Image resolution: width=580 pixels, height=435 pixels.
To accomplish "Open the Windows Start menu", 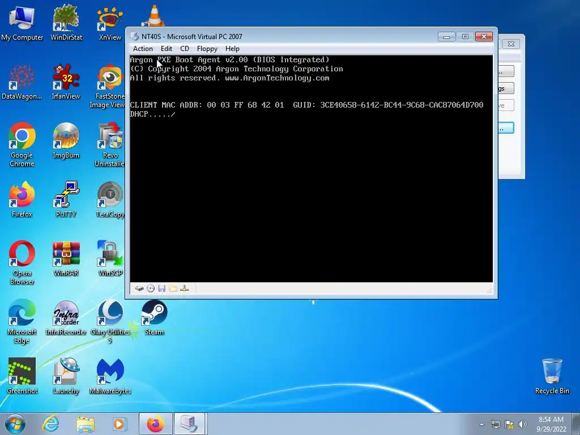I will pyautogui.click(x=15, y=424).
